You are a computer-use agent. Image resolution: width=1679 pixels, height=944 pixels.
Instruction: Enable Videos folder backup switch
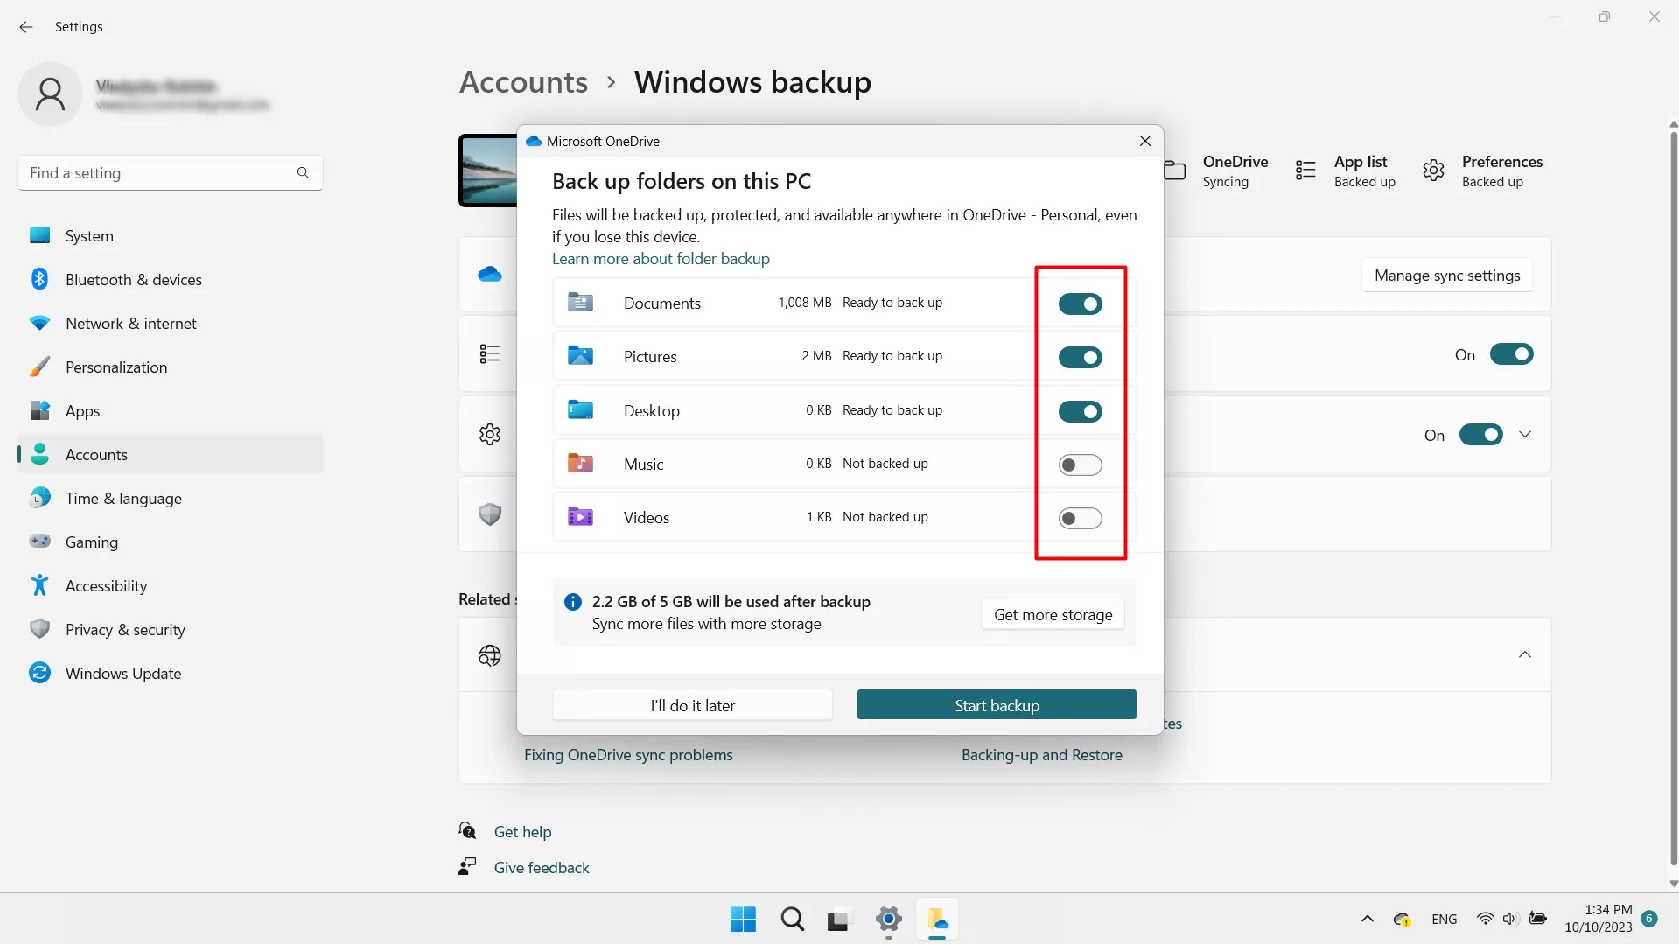[x=1080, y=518]
